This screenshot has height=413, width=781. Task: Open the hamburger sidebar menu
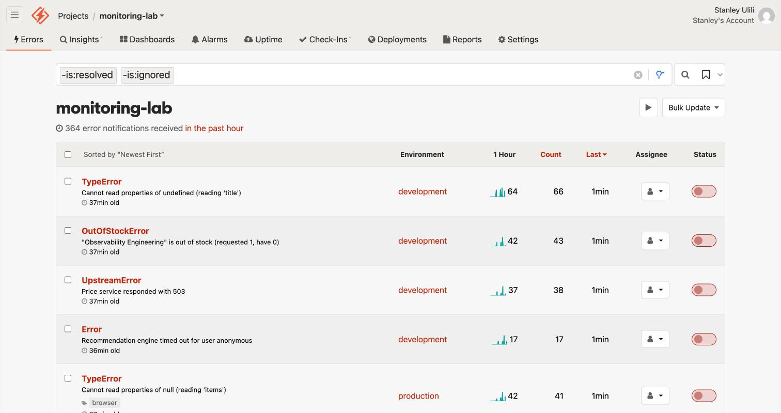[14, 15]
